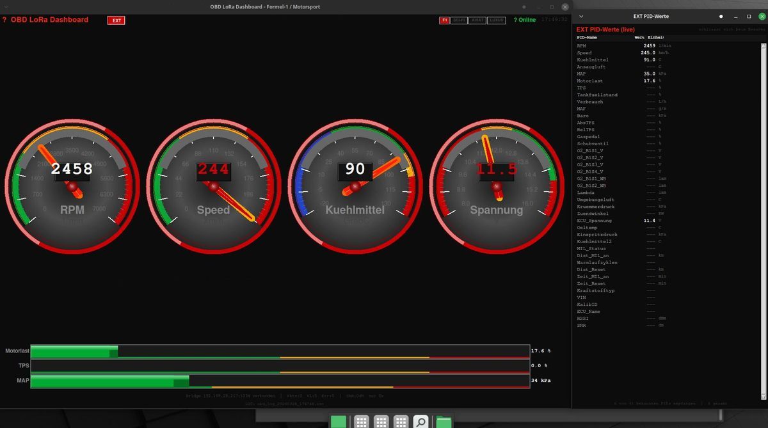768x428 pixels.
Task: Toggle the red EXT button
Action: (116, 20)
